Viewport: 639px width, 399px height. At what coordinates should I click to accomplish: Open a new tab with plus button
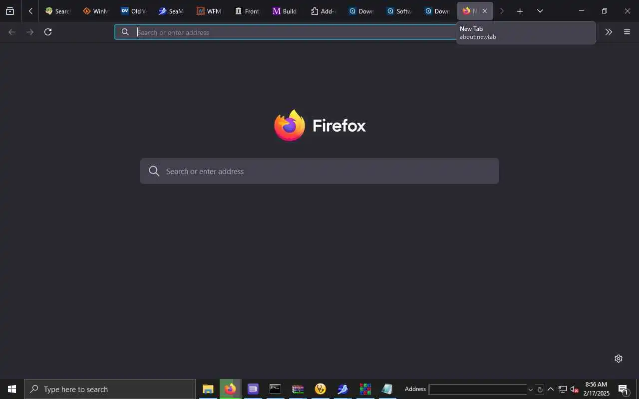pyautogui.click(x=520, y=11)
